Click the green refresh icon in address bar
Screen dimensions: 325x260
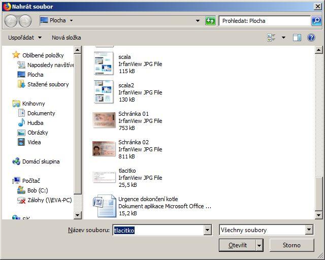click(x=210, y=21)
